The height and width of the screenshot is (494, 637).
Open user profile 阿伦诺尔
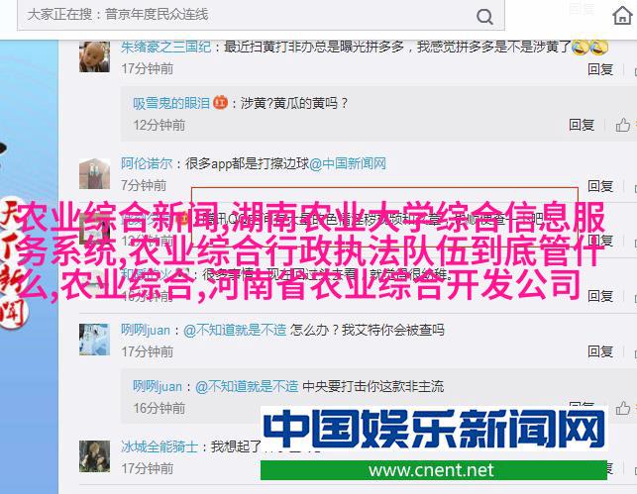click(147, 163)
